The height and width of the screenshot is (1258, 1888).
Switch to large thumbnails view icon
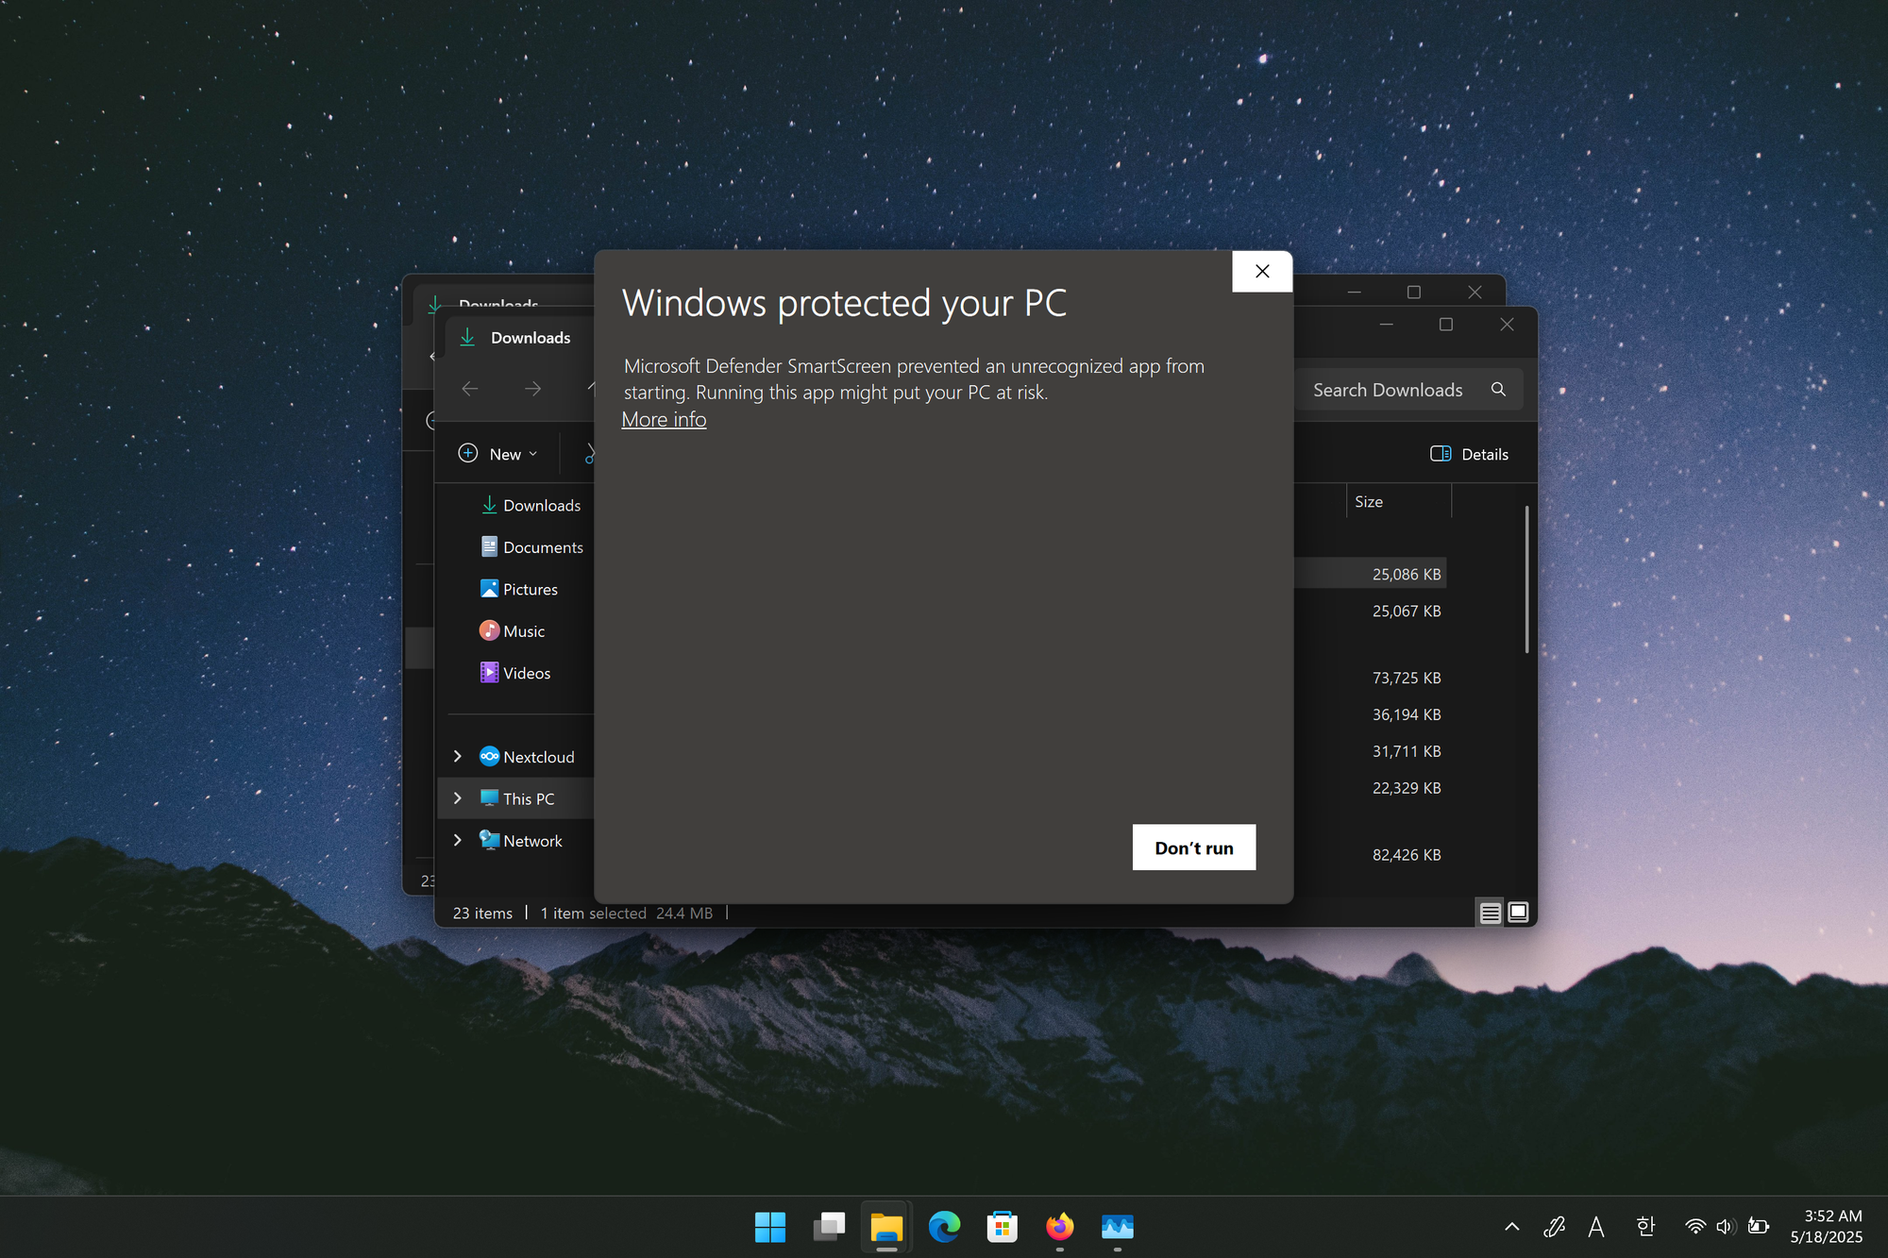coord(1518,913)
